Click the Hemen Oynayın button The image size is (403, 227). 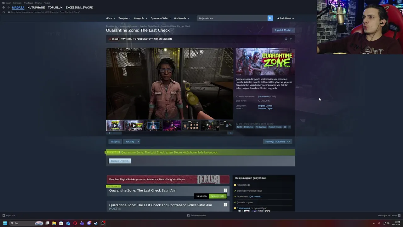pos(120,161)
